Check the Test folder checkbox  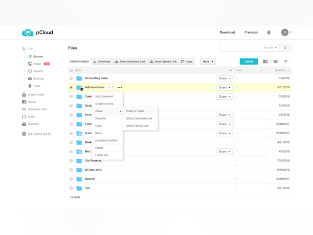click(71, 188)
